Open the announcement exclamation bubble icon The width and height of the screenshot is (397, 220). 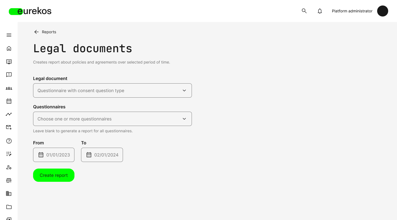tap(9, 75)
